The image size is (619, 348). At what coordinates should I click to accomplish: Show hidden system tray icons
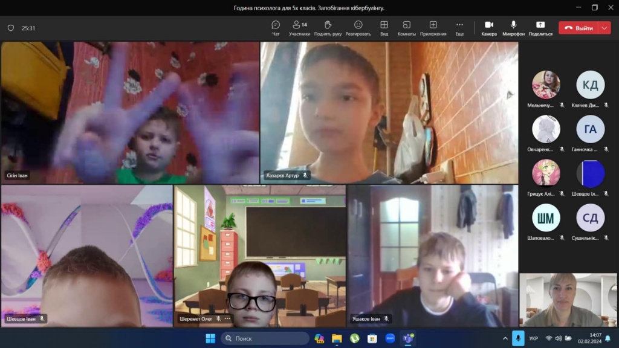505,338
